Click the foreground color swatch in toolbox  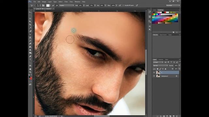pyautogui.click(x=30, y=77)
